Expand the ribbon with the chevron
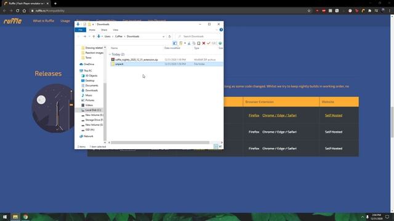Screen dimensions: 394x221 217,30
